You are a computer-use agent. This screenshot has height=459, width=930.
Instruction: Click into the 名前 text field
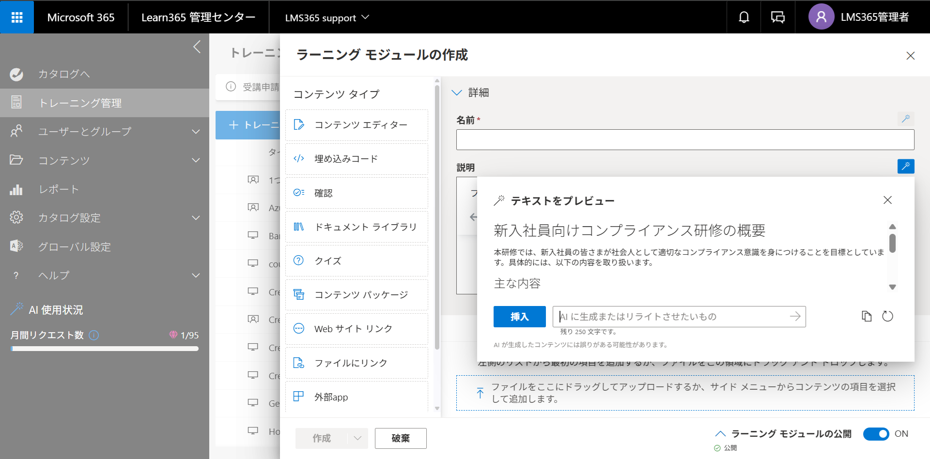pos(685,139)
